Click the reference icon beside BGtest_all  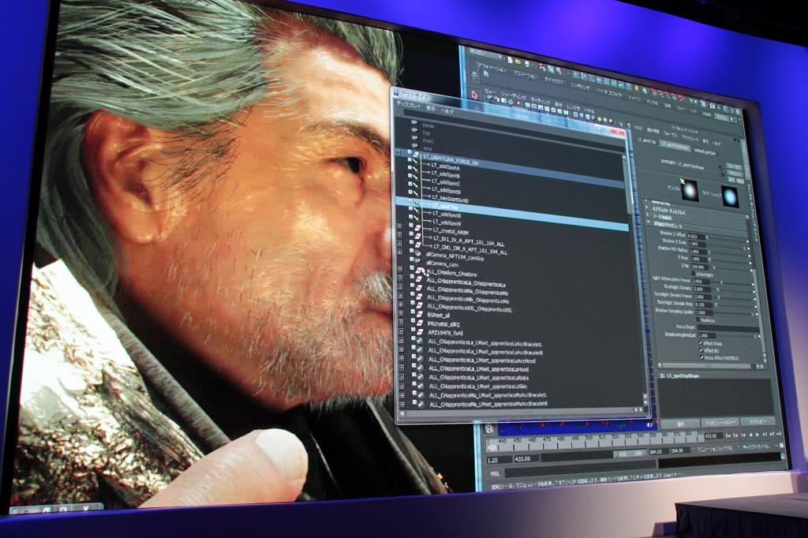[x=420, y=314]
